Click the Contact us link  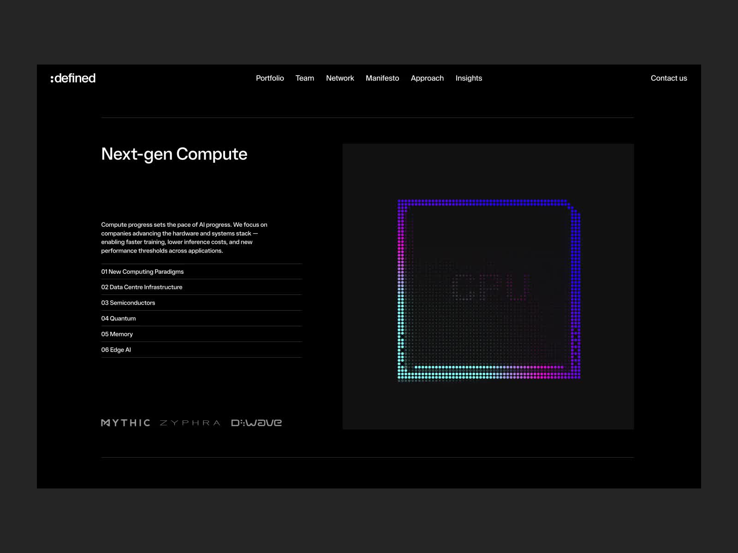668,78
